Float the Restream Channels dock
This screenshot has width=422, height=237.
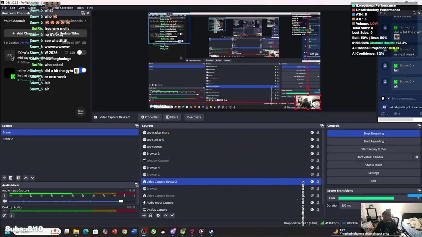pyautogui.click(x=83, y=13)
